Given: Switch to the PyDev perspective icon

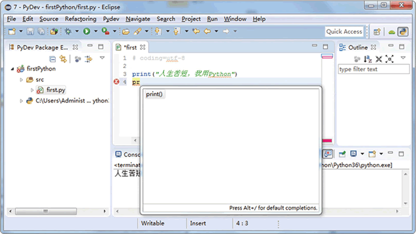Looking at the screenshot, I should click(x=403, y=32).
